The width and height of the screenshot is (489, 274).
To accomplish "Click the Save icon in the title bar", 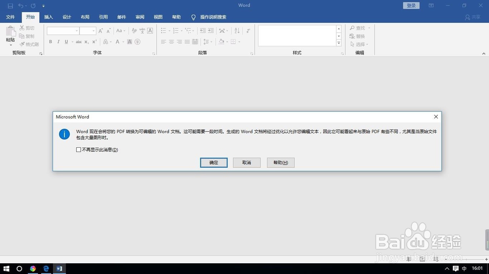I will [10, 6].
